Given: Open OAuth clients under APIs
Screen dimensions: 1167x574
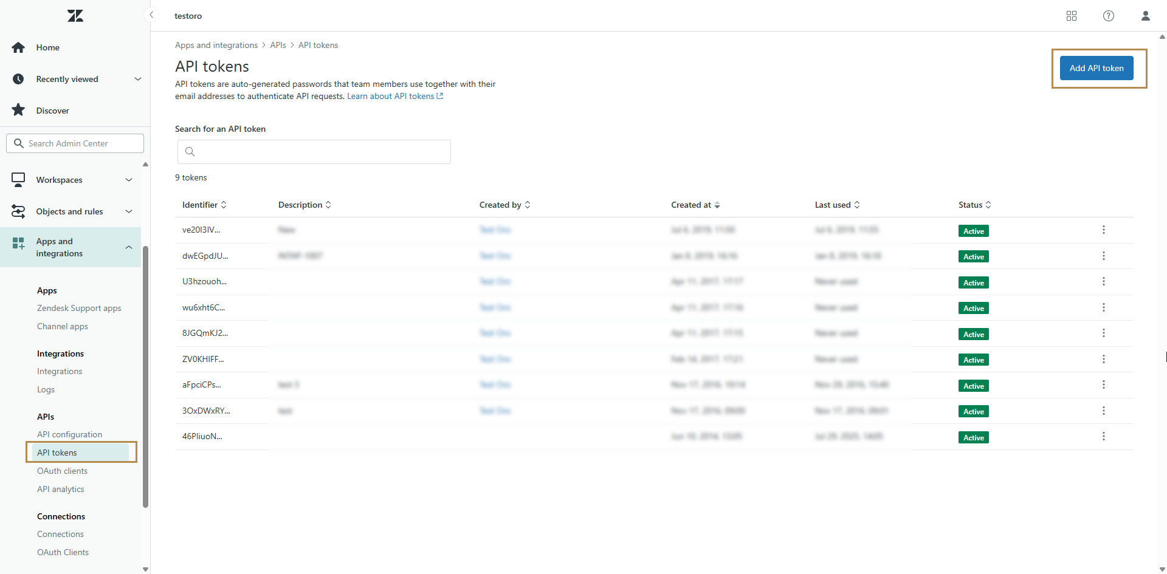Looking at the screenshot, I should click(62, 471).
